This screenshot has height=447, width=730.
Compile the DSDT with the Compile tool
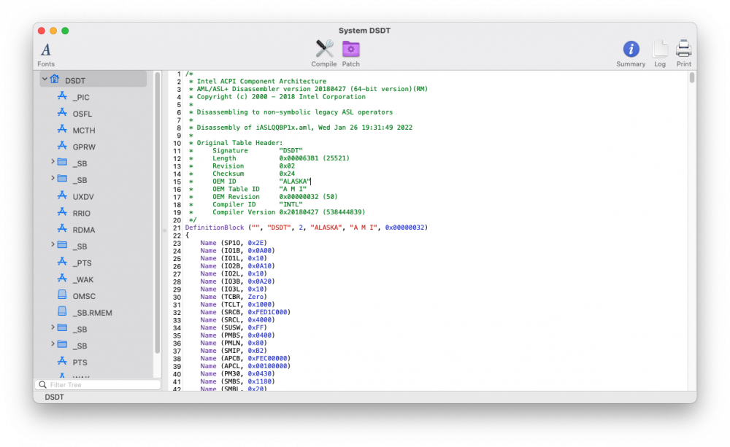(324, 54)
